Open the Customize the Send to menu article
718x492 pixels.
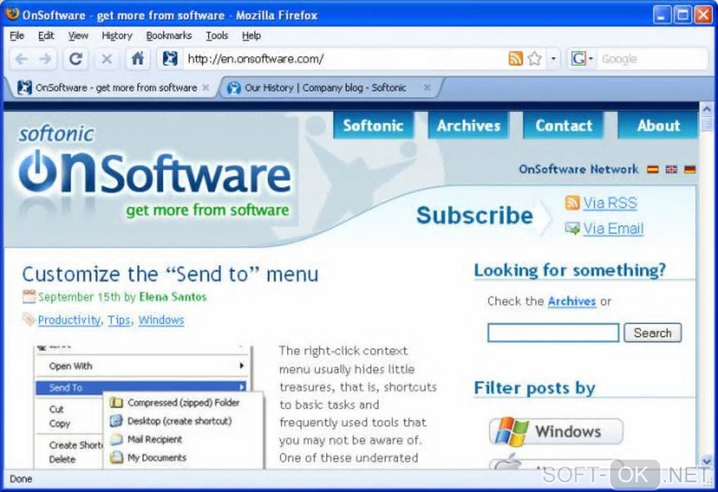pos(170,275)
